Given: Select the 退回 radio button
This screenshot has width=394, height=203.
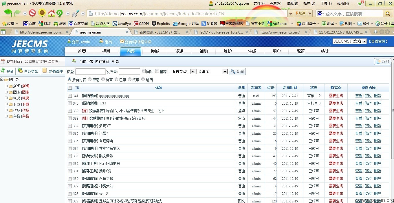Looking at the screenshot, I should point(143,79).
